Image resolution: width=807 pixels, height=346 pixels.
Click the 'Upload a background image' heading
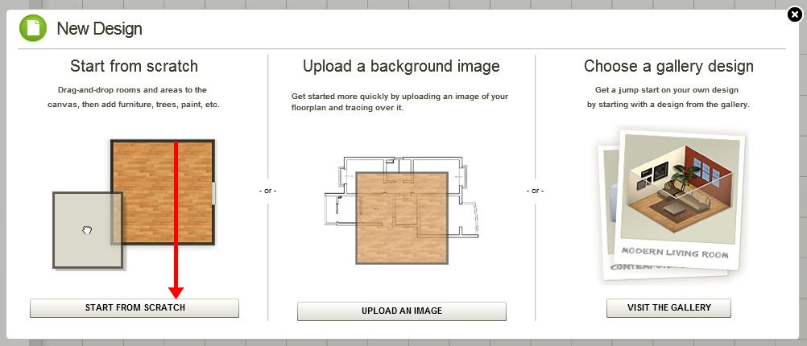point(401,66)
